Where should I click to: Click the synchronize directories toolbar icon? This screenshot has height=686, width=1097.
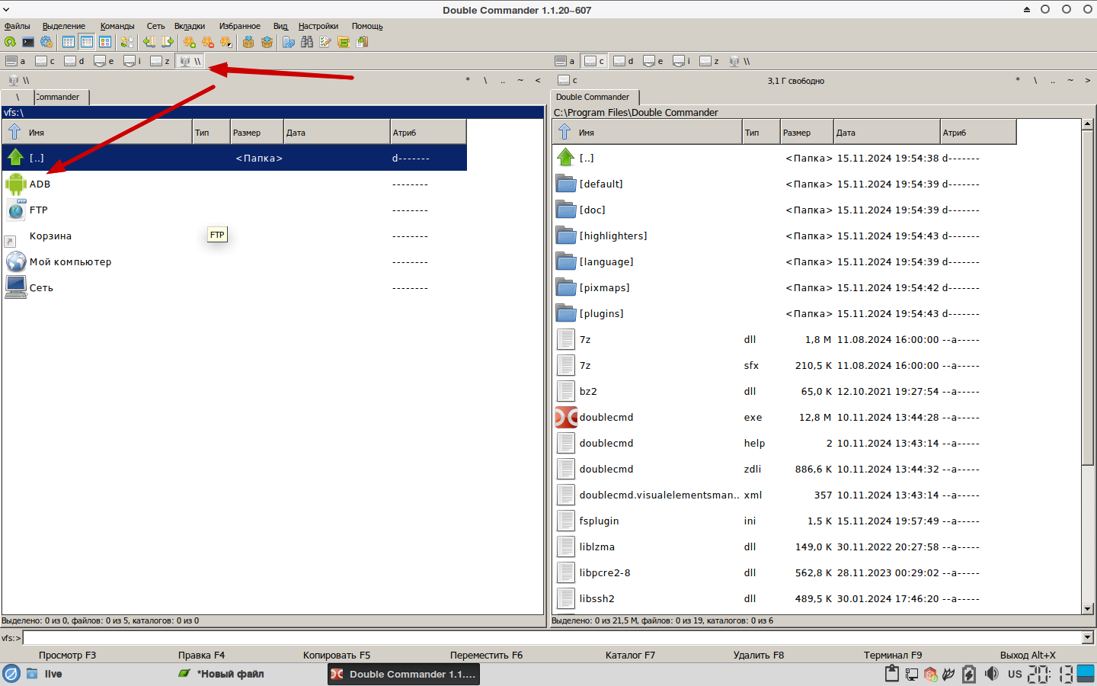344,42
